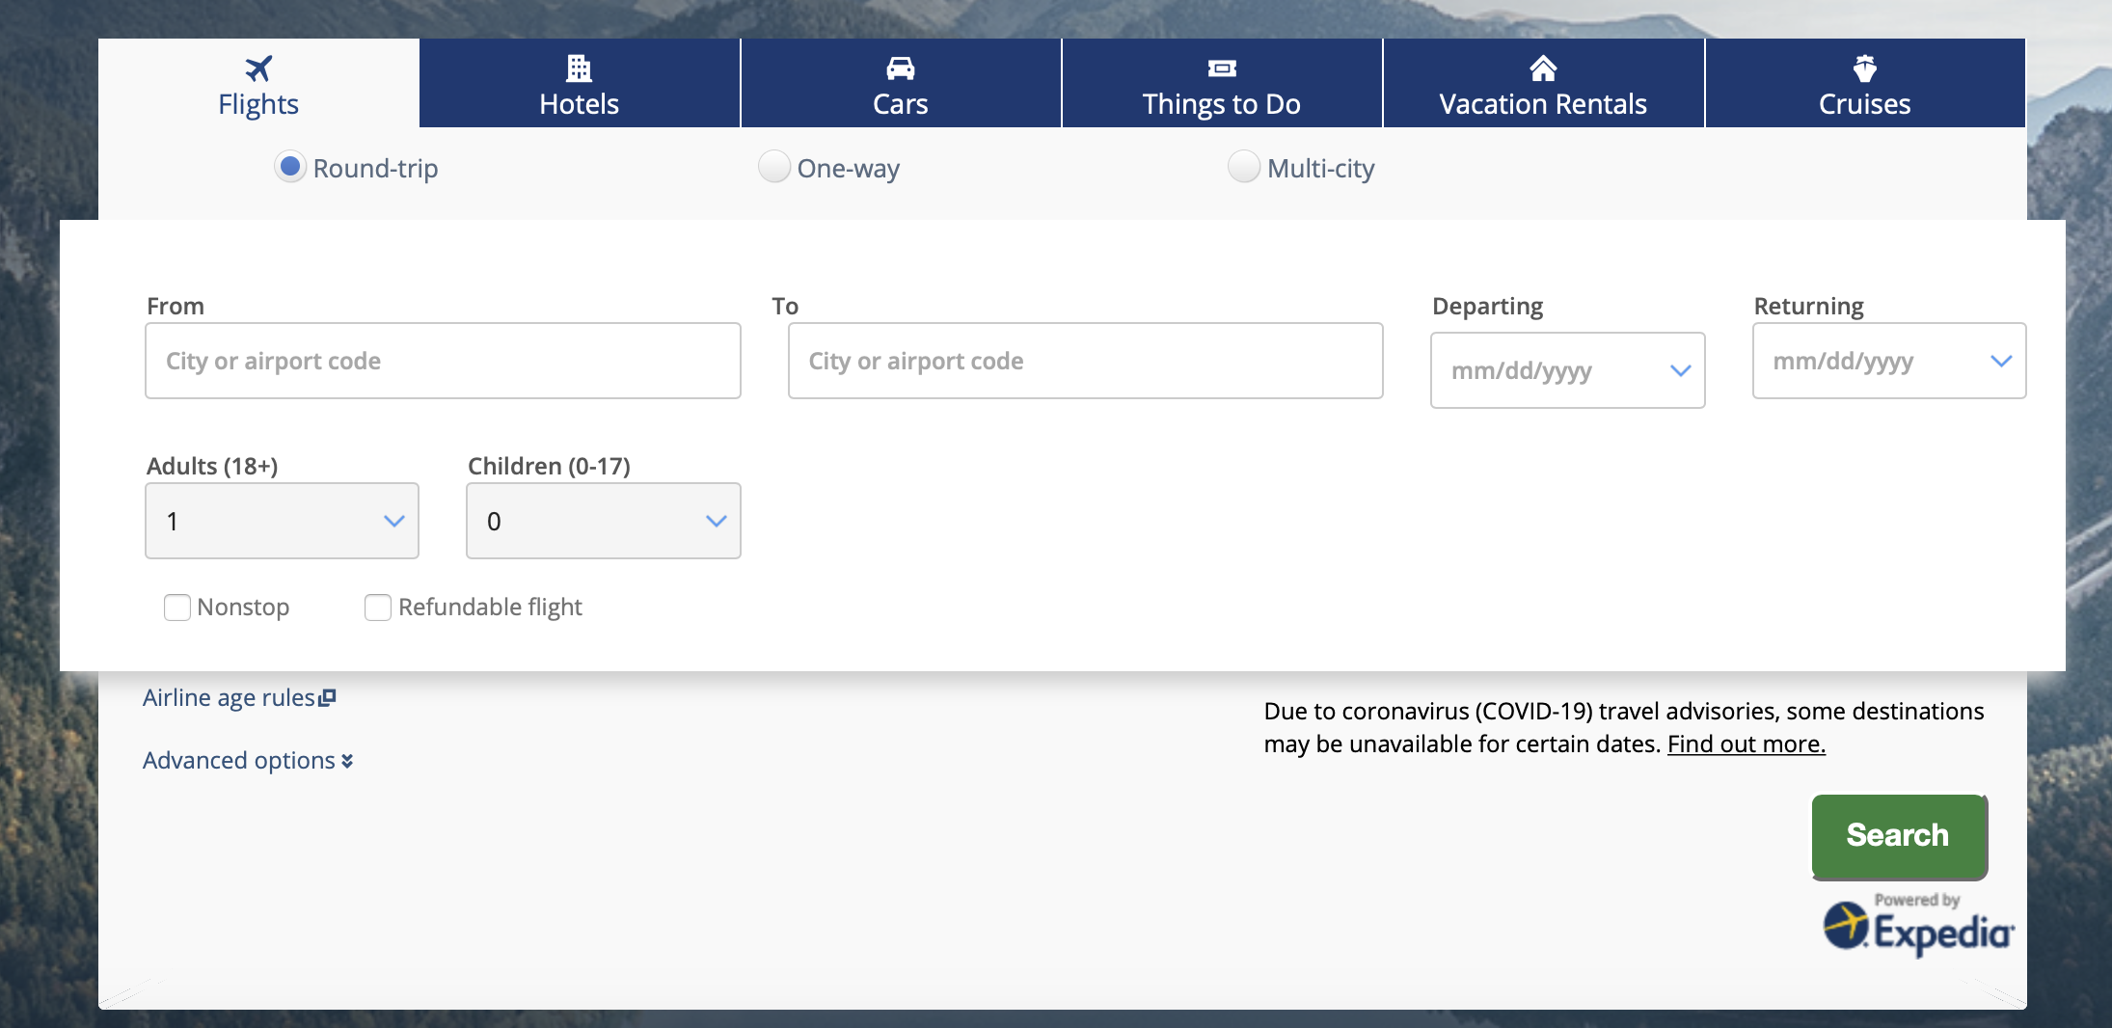
Task: Click the Expedia logo
Action: point(1917,927)
